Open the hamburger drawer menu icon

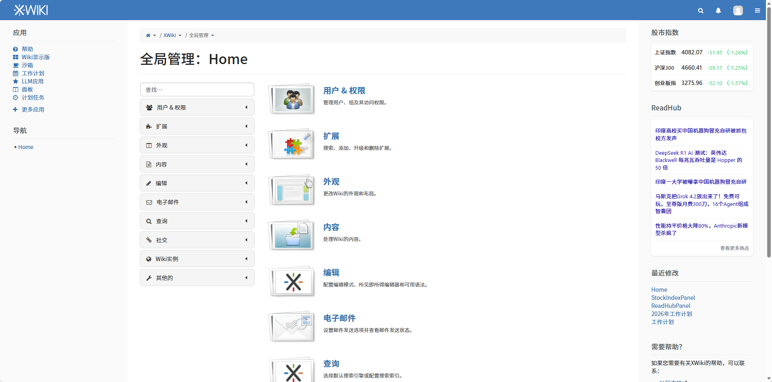coord(757,10)
